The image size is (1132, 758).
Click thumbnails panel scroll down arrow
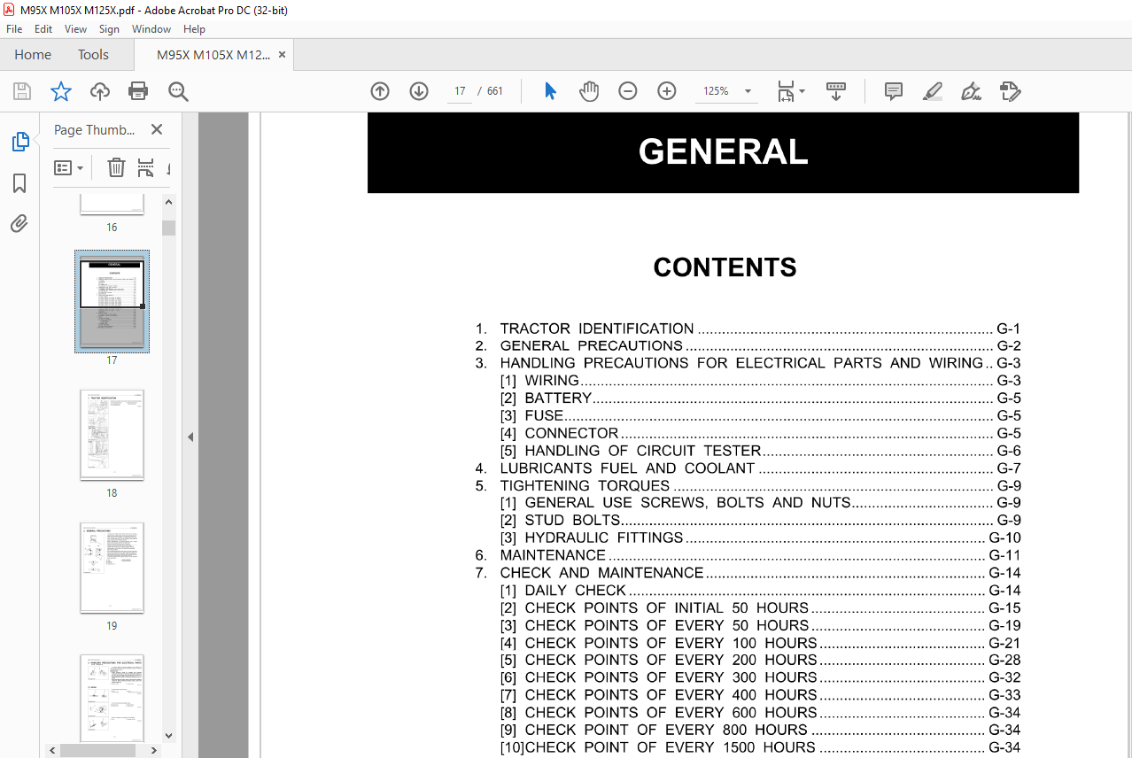168,735
